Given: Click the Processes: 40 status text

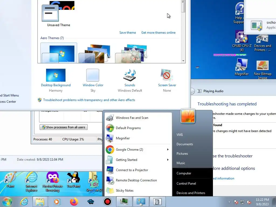Looking at the screenshot, I should (x=43, y=139).
